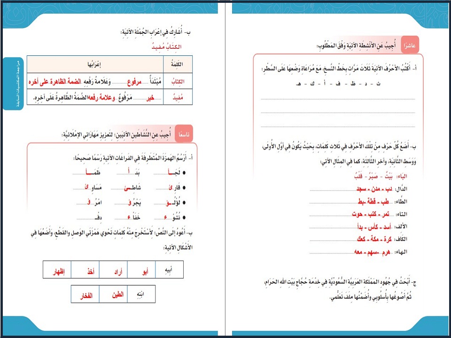The width and height of the screenshot is (451, 338).
Task: Click the red table cell word "مفيدٌ"
Action: coord(178,98)
